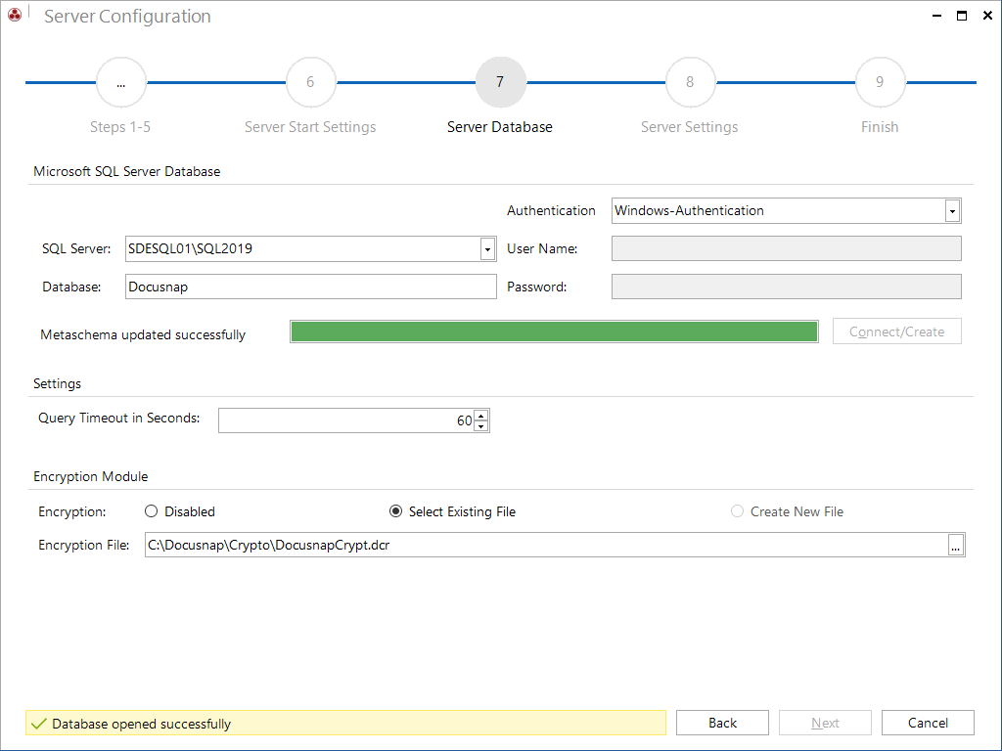This screenshot has width=1002, height=751.
Task: Click the Docusnap app icon in title bar
Action: [x=14, y=14]
